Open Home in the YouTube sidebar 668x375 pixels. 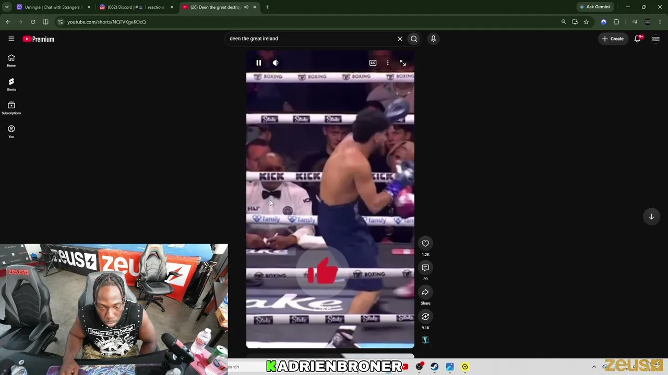coord(11,60)
